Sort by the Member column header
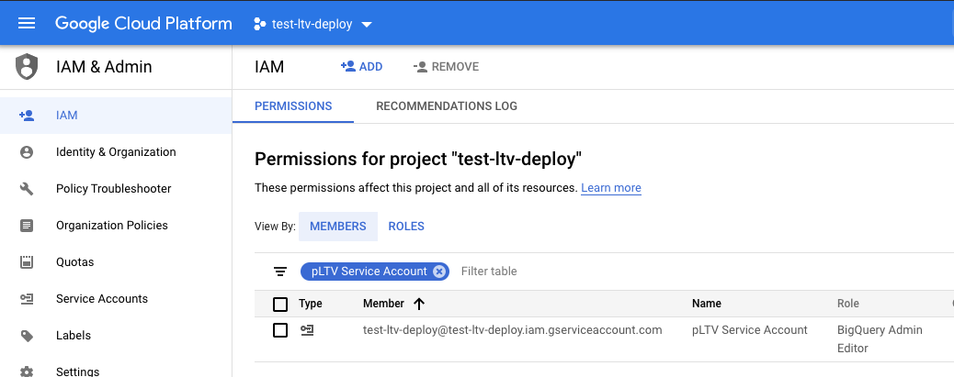954x377 pixels. tap(383, 304)
